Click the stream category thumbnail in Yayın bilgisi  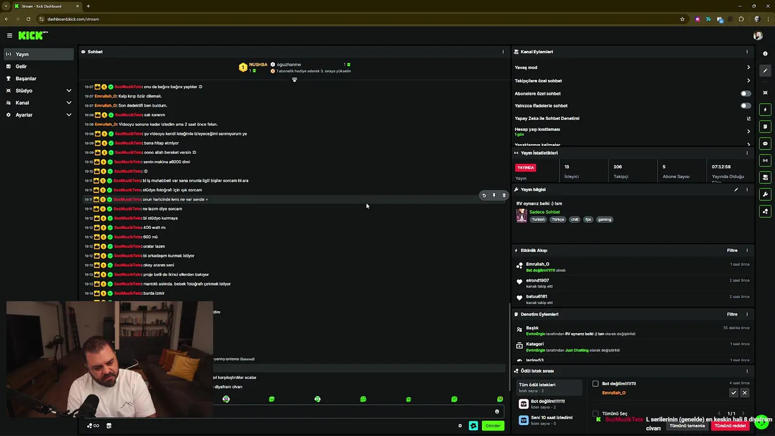tap(521, 216)
